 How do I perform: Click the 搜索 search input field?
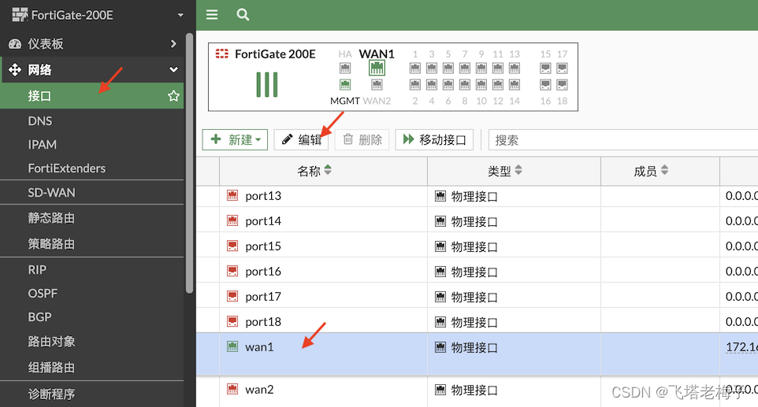click(x=623, y=140)
